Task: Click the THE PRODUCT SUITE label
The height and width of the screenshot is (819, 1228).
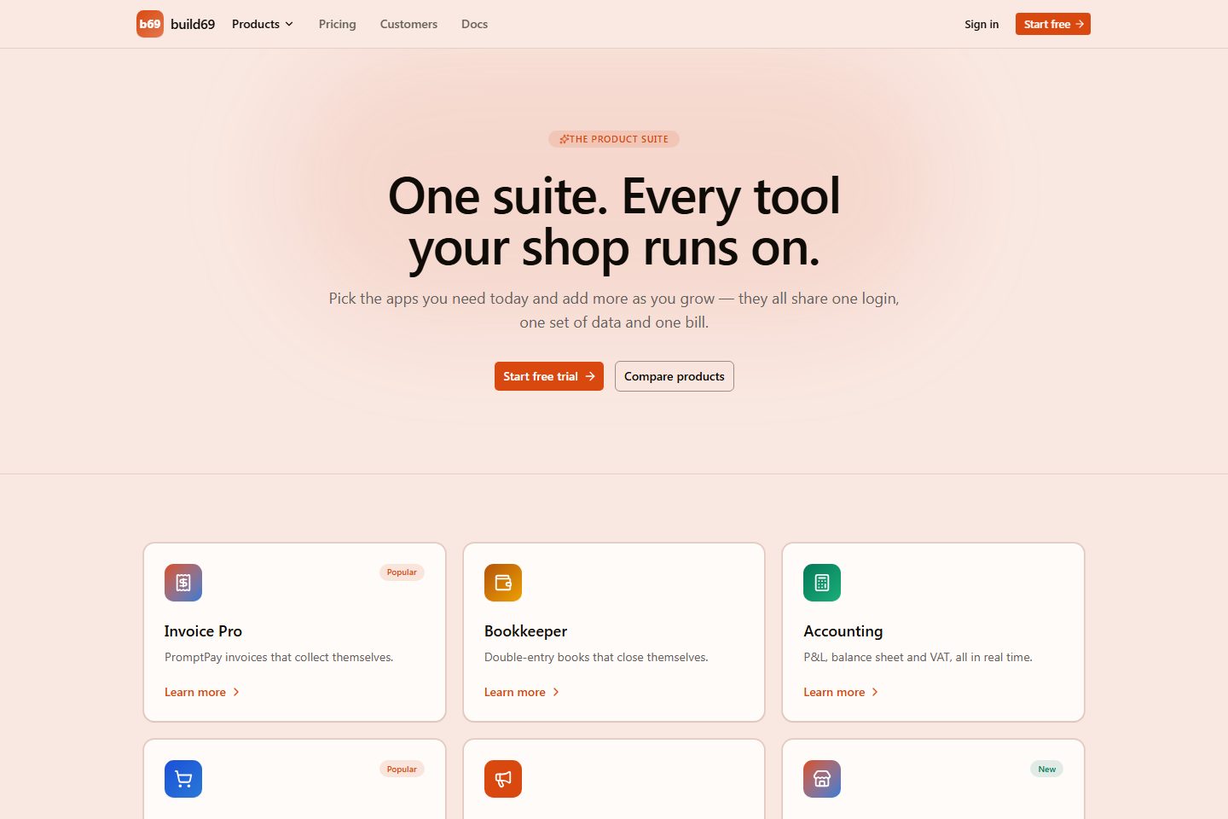Action: pos(619,139)
